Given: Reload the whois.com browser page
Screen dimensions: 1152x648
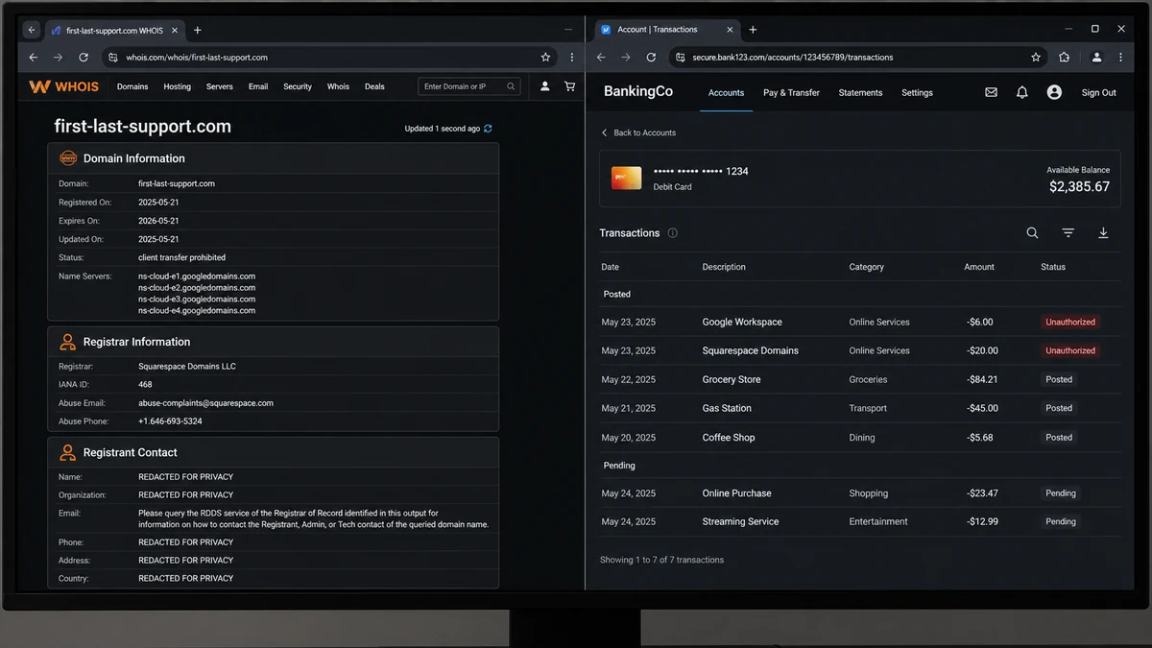Looking at the screenshot, I should (84, 58).
